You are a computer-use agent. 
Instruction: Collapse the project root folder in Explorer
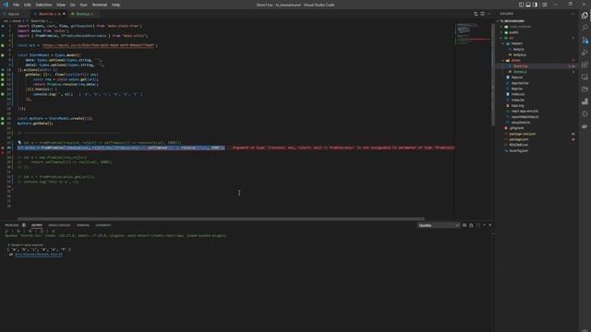(513, 21)
